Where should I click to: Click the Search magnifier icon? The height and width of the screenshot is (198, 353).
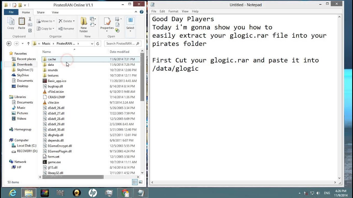coord(138,43)
